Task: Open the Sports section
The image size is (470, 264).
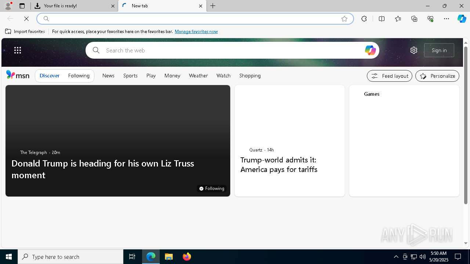Action: point(130,76)
